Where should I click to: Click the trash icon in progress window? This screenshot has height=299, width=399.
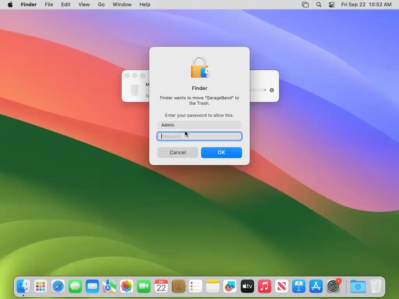[x=134, y=90]
